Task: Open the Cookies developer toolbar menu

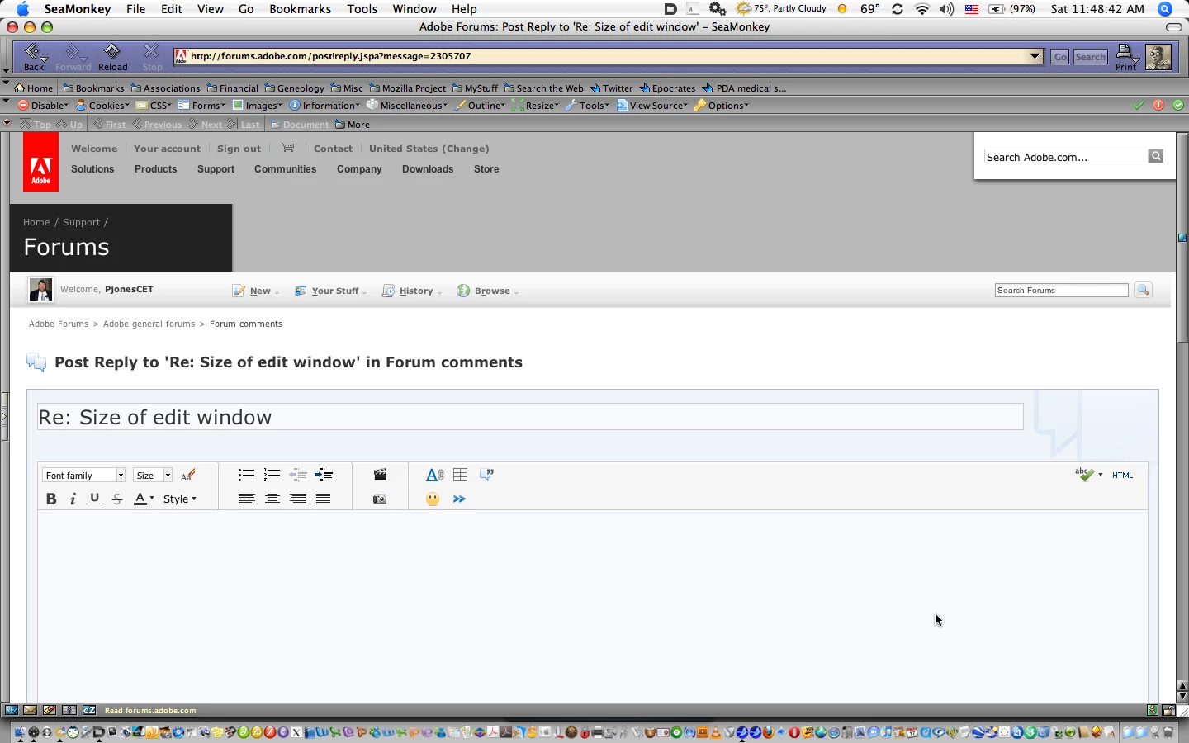Action: 102,106
